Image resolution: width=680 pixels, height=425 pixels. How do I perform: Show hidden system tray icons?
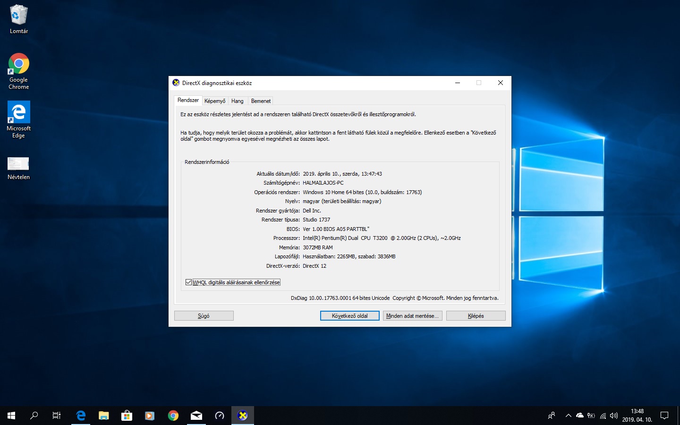point(568,416)
